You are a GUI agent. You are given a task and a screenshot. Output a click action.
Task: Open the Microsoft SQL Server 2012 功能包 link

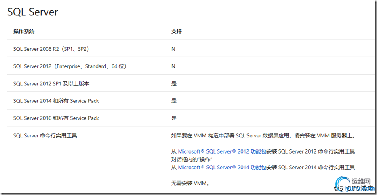pos(222,151)
